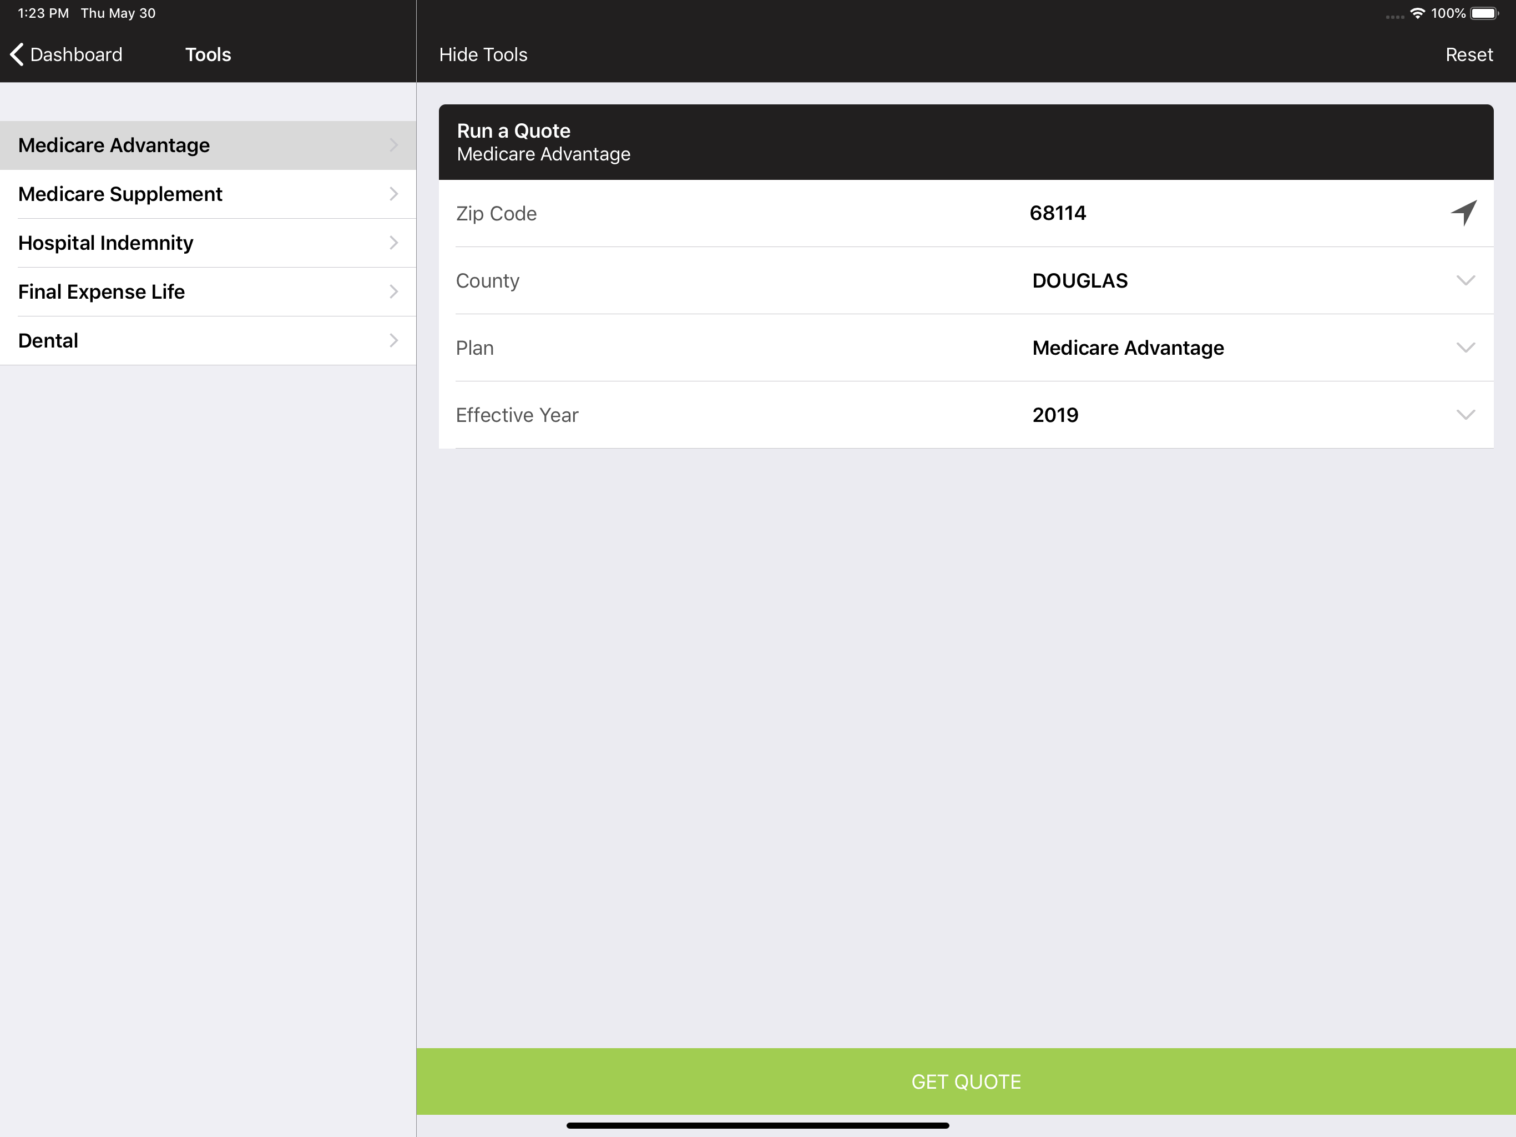Screen dimensions: 1516x1137
Task: Open the Medicare Supplement row chevron
Action: (393, 194)
